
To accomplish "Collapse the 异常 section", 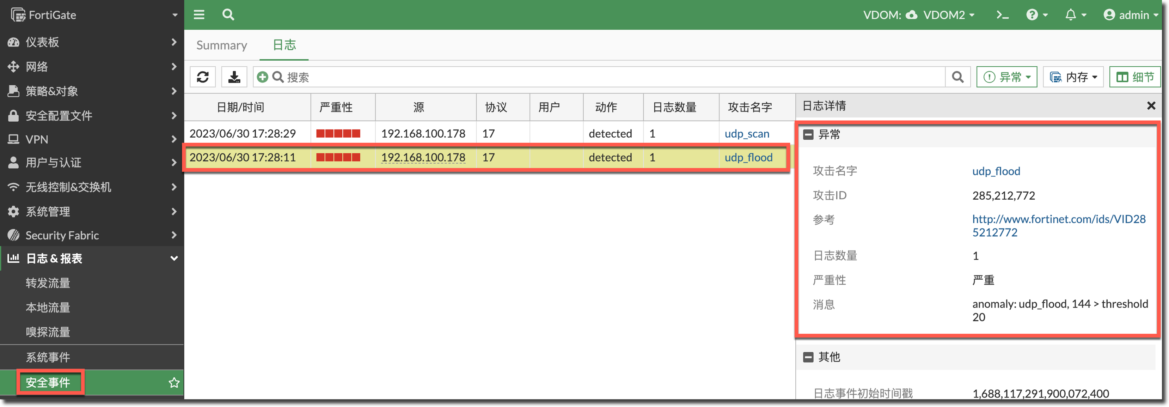I will pyautogui.click(x=808, y=134).
